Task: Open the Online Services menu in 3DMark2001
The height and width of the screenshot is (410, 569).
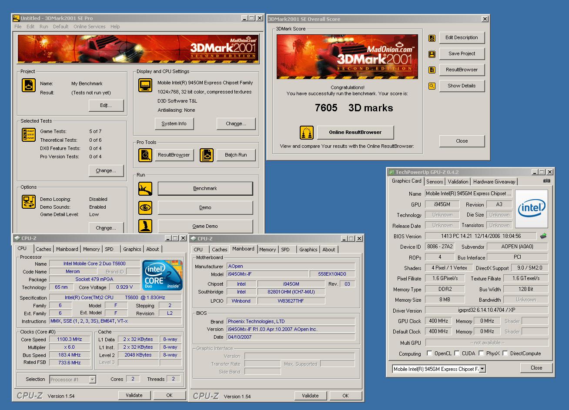Action: pos(90,27)
